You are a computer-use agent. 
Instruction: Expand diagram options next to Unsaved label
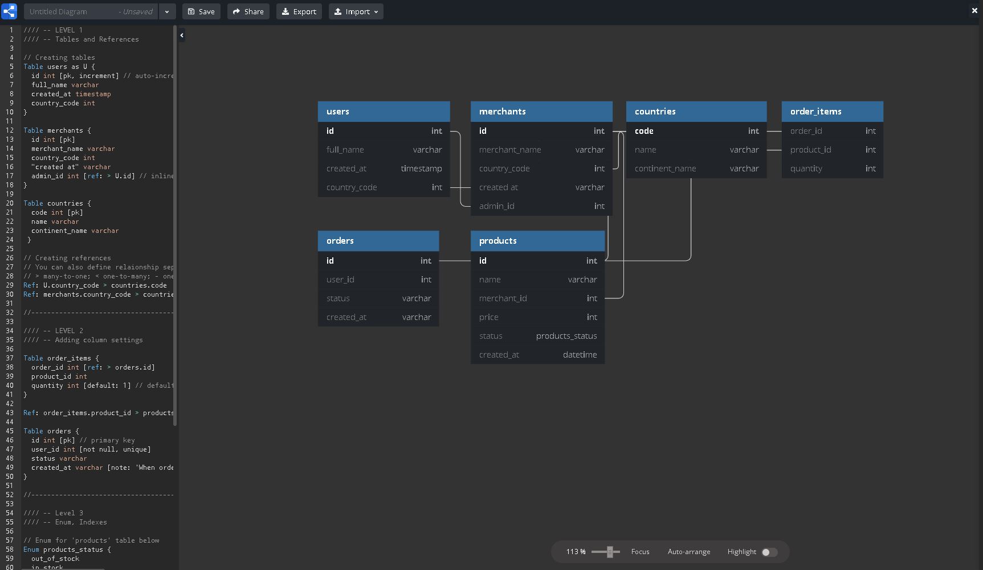point(167,11)
